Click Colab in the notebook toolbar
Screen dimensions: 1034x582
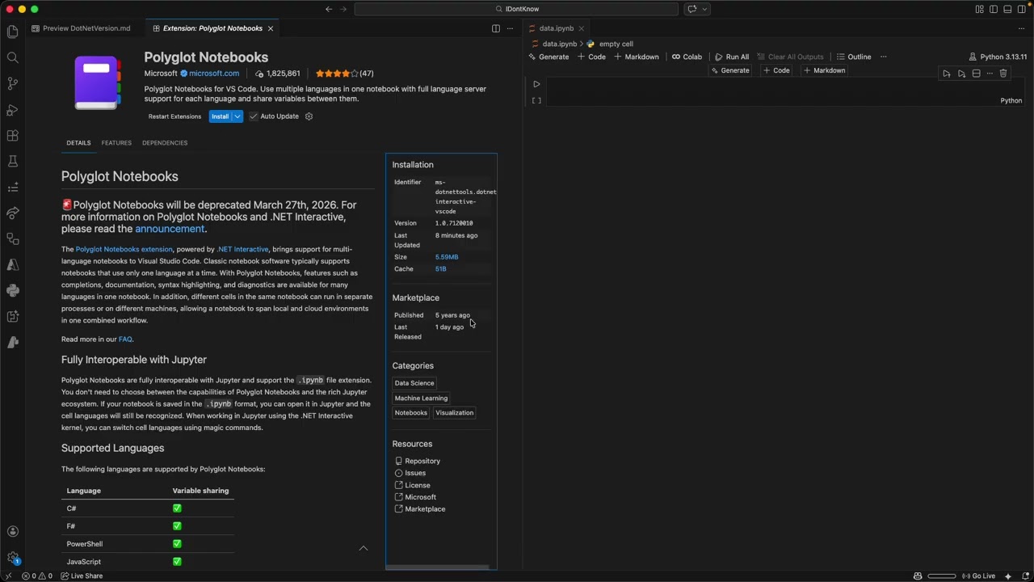click(x=687, y=57)
